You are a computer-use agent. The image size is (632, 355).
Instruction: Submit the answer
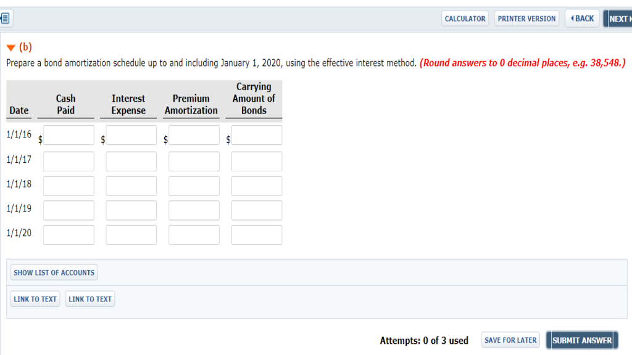[581, 340]
